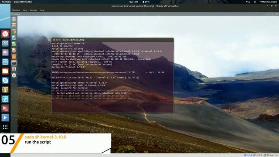The width and height of the screenshot is (279, 157).
Task: Close the terminal window
Action: pyautogui.click(x=54, y=40)
